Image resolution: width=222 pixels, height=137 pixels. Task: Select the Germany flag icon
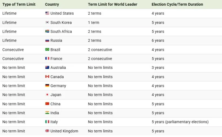click(47, 86)
